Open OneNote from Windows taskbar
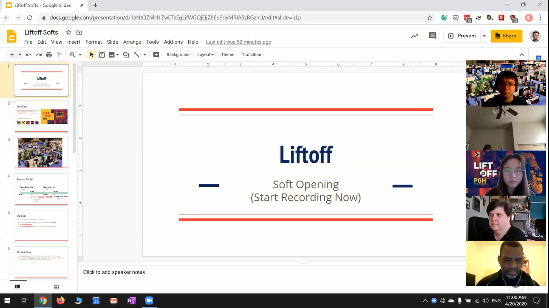The height and width of the screenshot is (308, 549). pos(131,300)
